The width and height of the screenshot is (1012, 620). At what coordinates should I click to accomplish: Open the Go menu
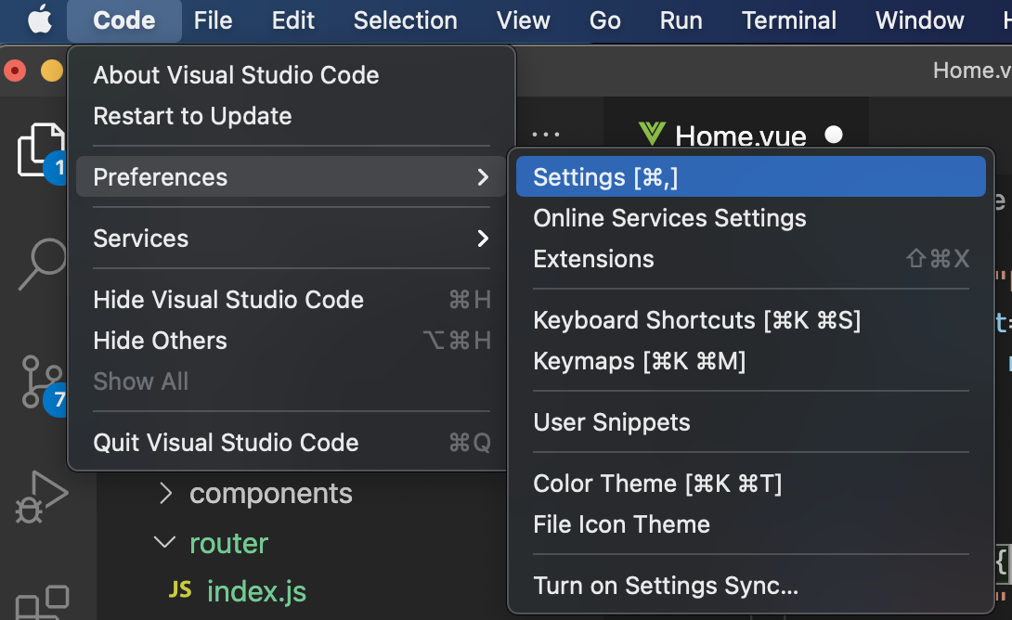pyautogui.click(x=604, y=20)
